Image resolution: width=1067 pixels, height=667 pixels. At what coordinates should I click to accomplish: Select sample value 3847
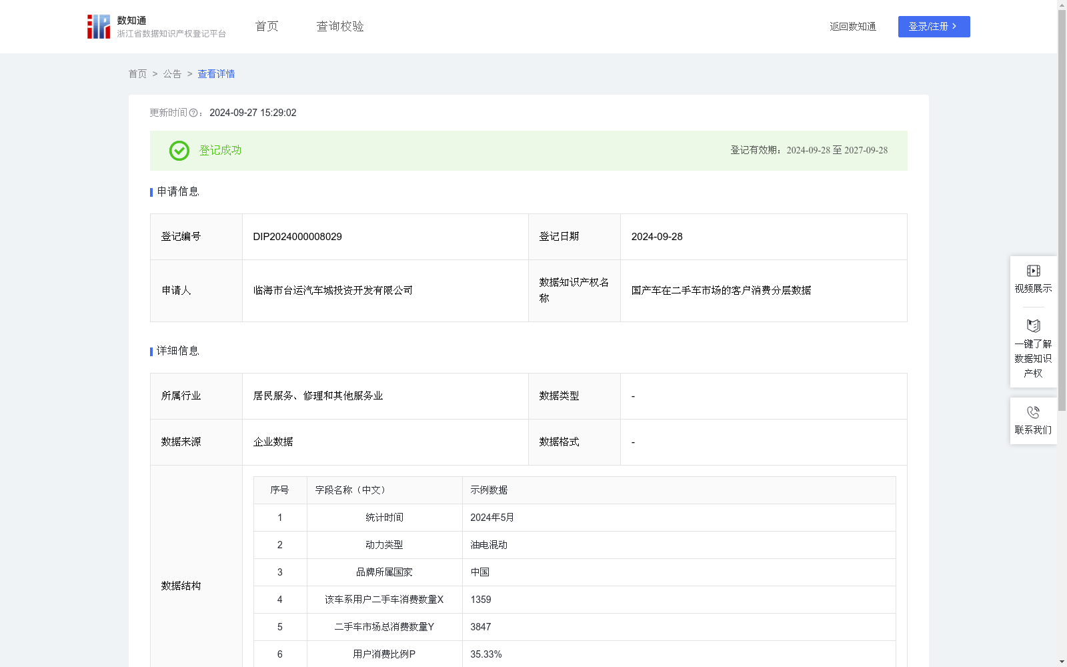(x=481, y=627)
